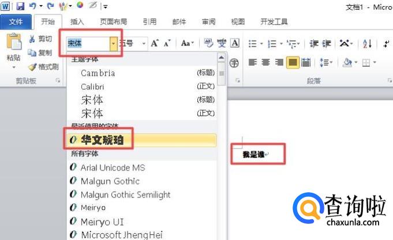Screen dimensions: 393x240
Task: Select Arial Unicode MS font
Action: (x=142, y=167)
